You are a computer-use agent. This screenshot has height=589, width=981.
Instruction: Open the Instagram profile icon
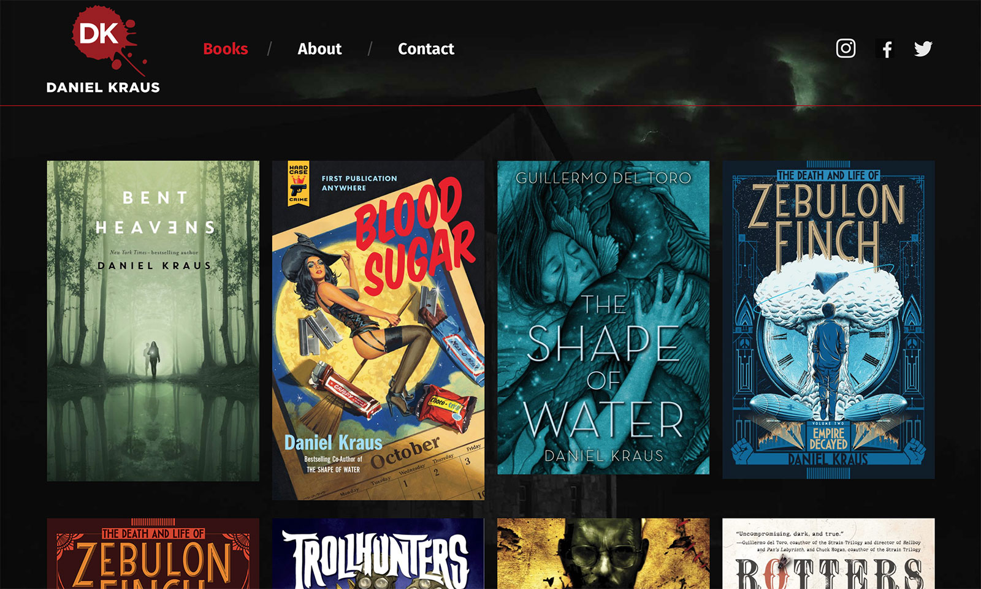[845, 48]
